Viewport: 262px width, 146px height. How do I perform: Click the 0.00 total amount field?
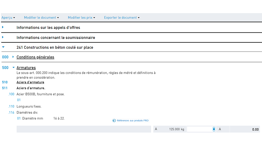245,129
